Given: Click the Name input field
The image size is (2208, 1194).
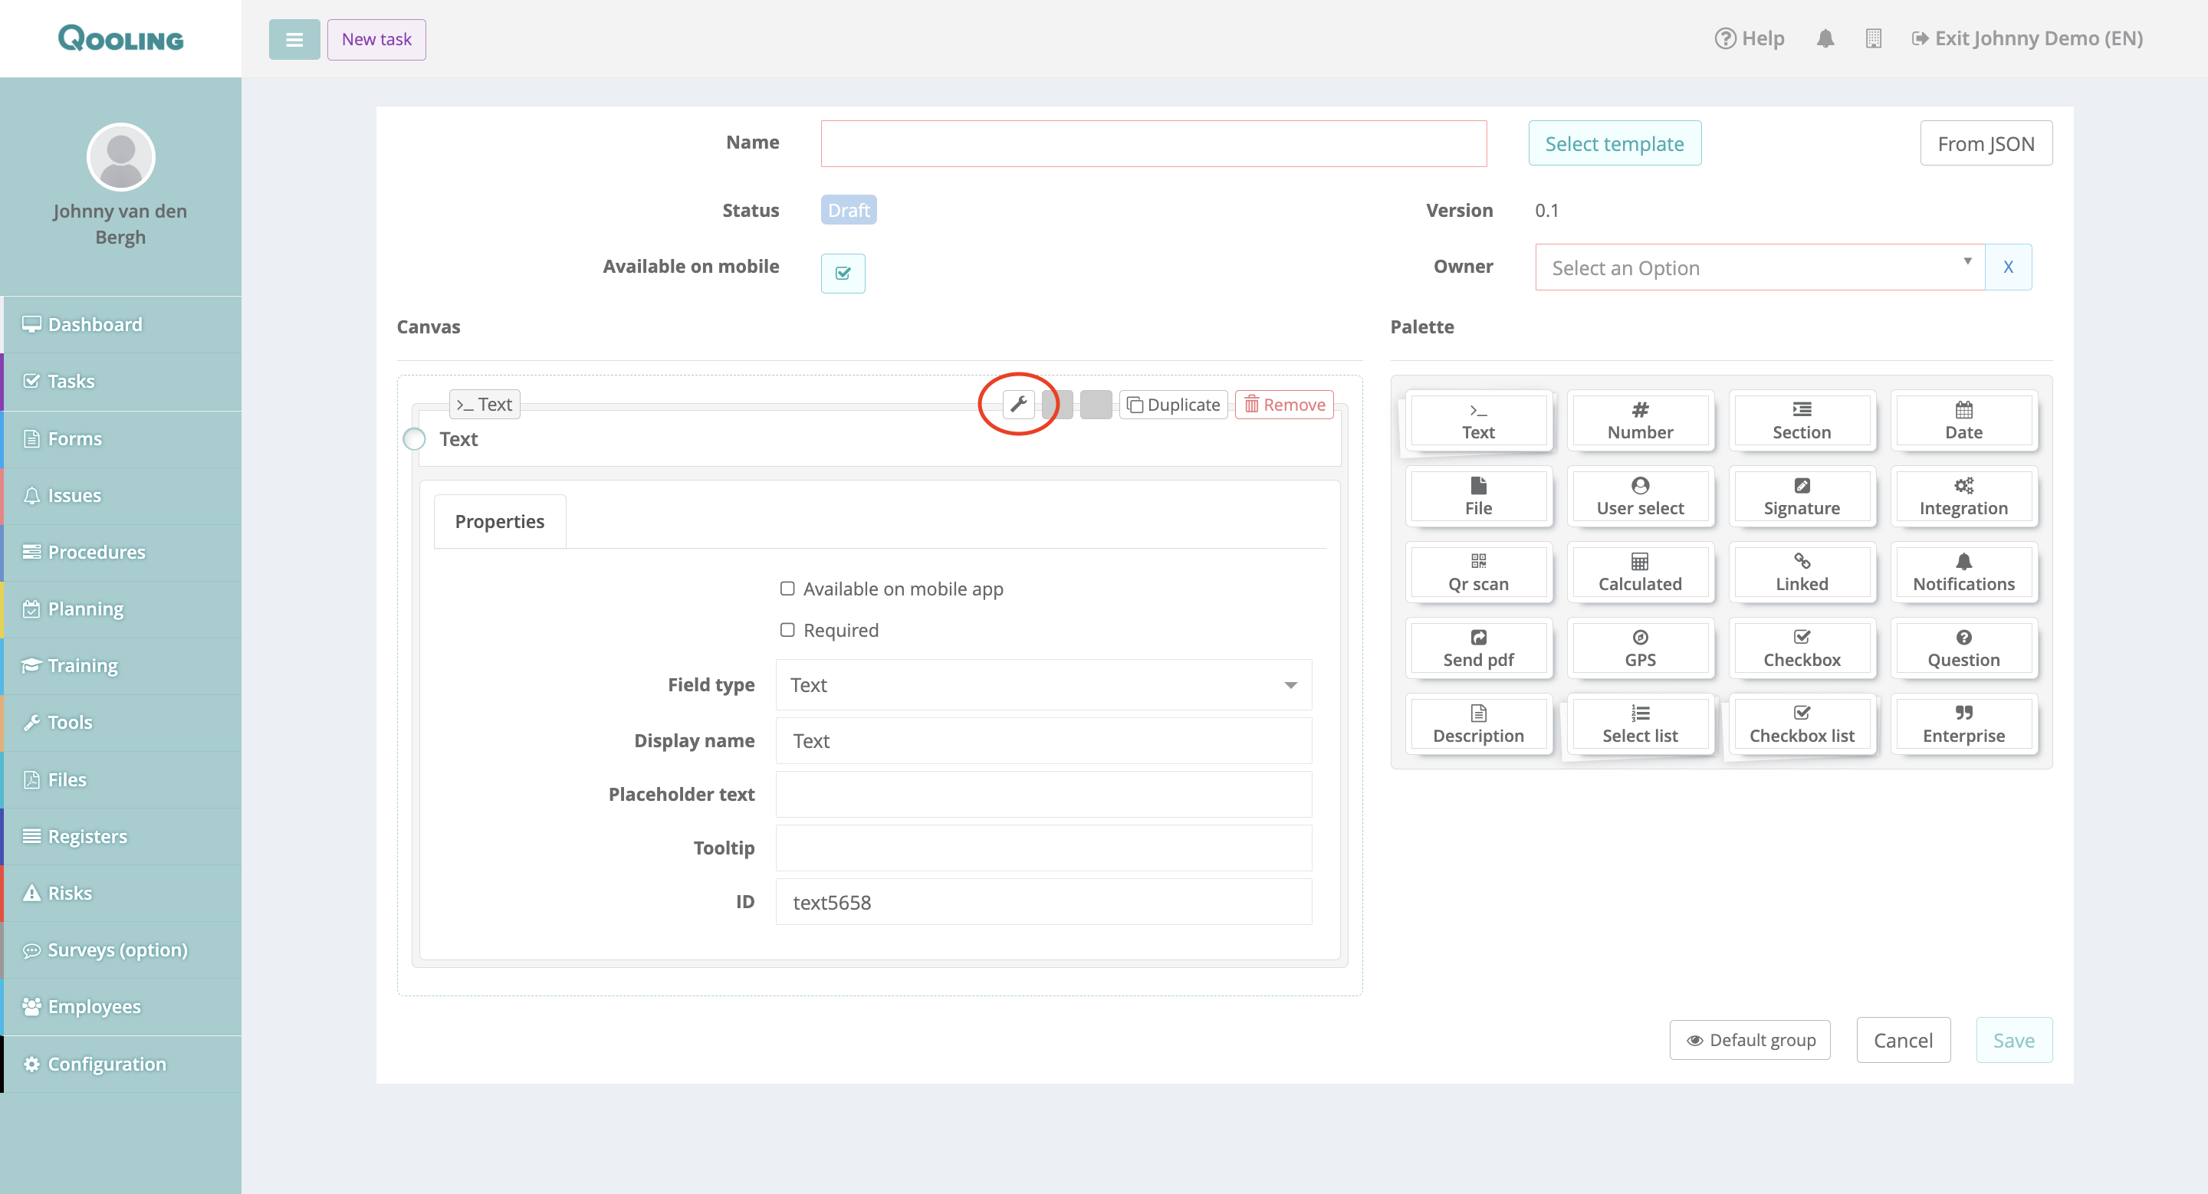Looking at the screenshot, I should point(1153,144).
